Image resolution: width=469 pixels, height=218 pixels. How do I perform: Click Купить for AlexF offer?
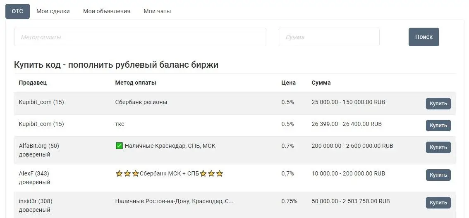438,175
